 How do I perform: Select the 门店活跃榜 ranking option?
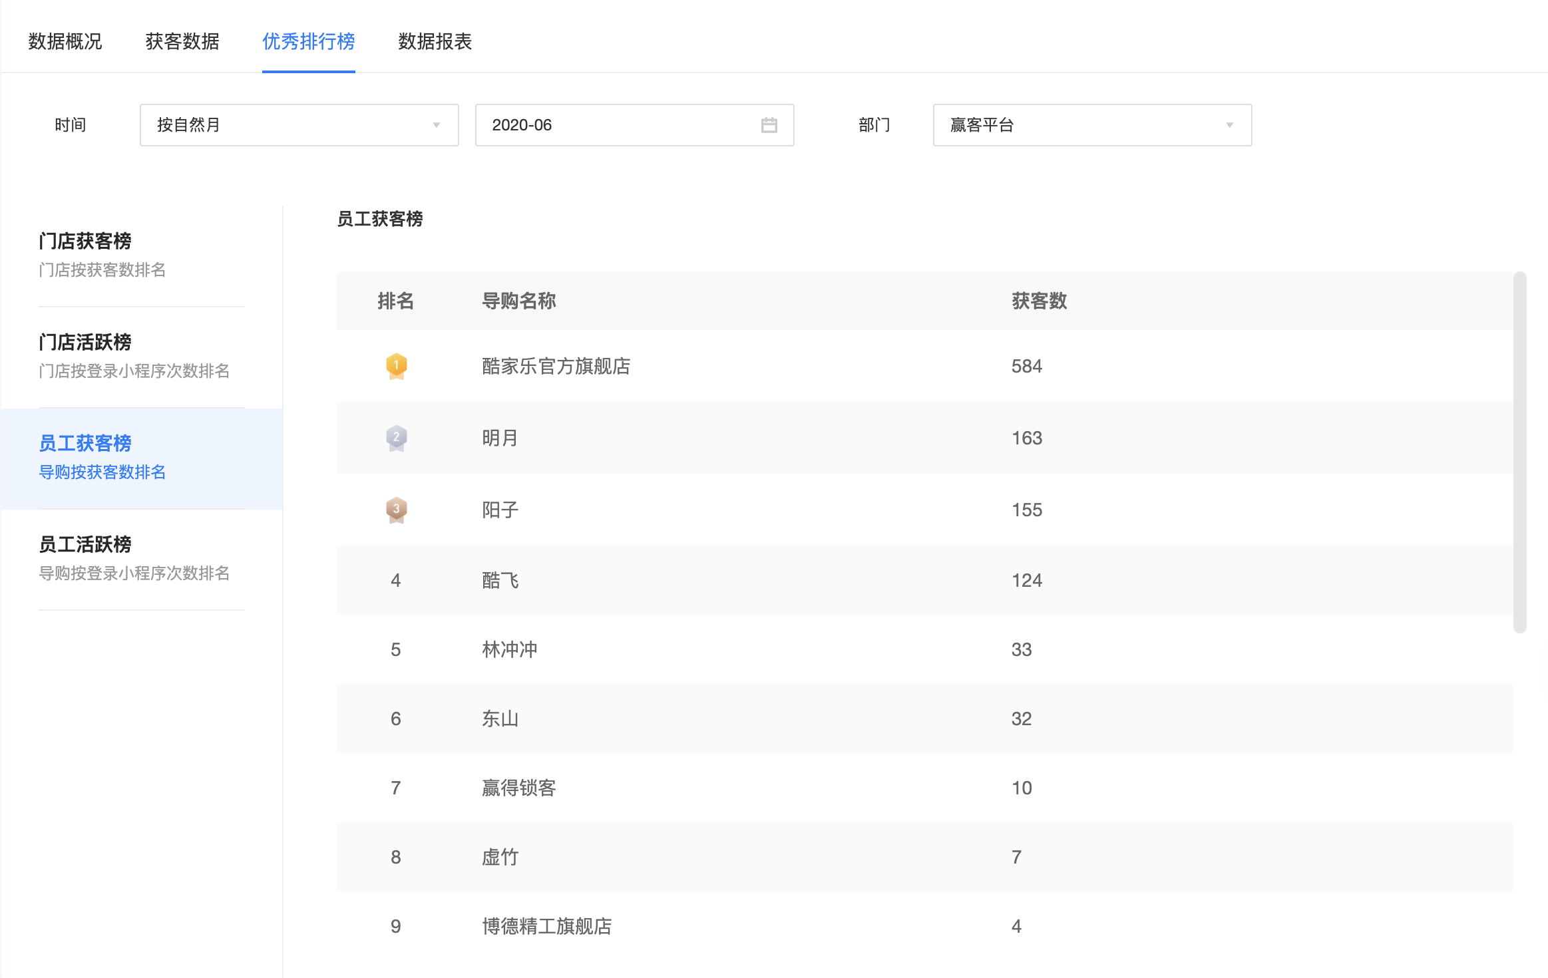(87, 341)
